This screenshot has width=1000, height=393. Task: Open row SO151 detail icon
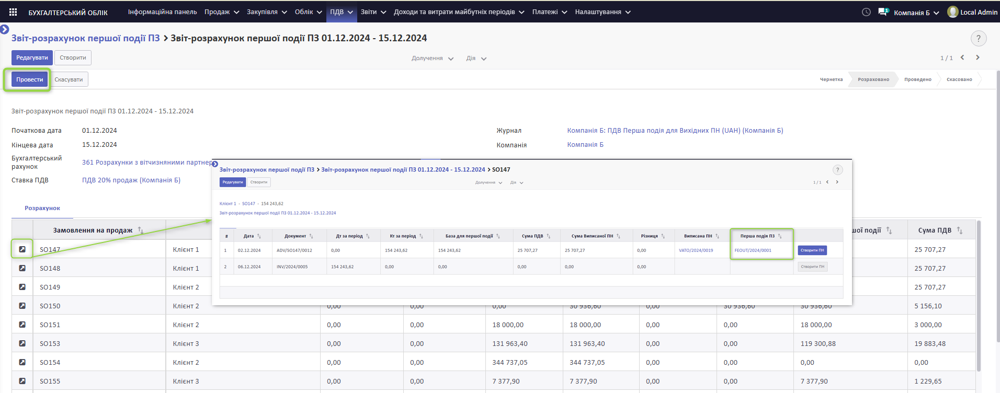(x=22, y=325)
